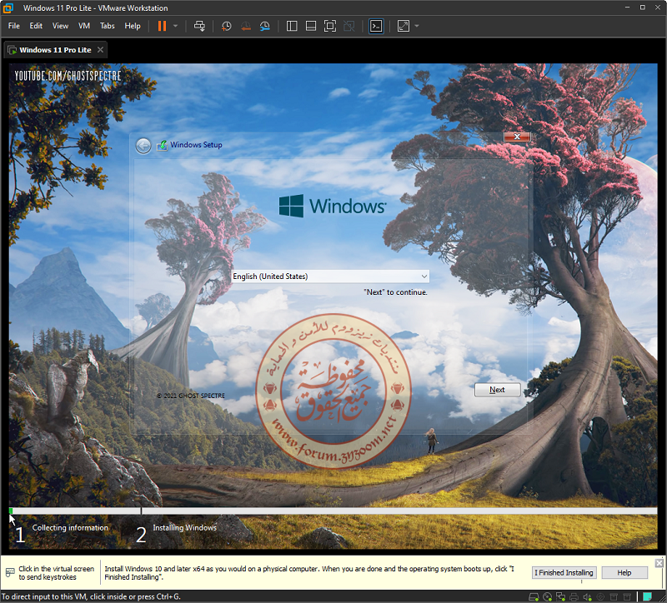Close the Windows Setup dialog

coord(517,137)
